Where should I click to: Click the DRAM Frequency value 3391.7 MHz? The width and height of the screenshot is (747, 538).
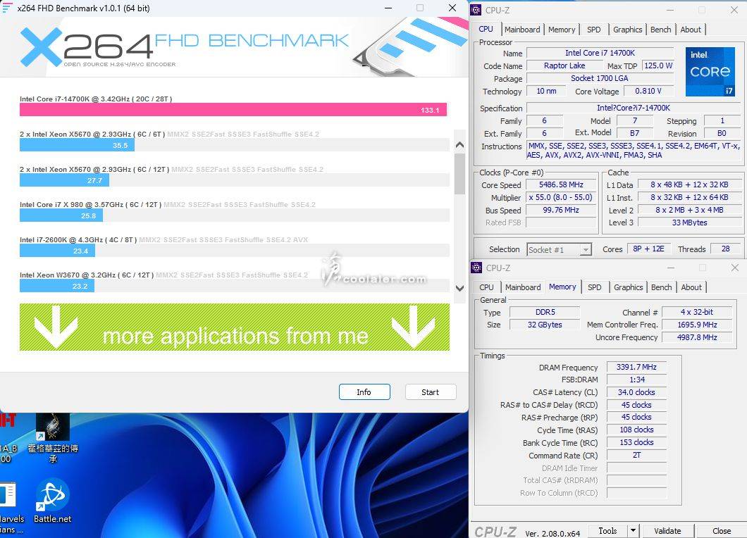pyautogui.click(x=636, y=367)
